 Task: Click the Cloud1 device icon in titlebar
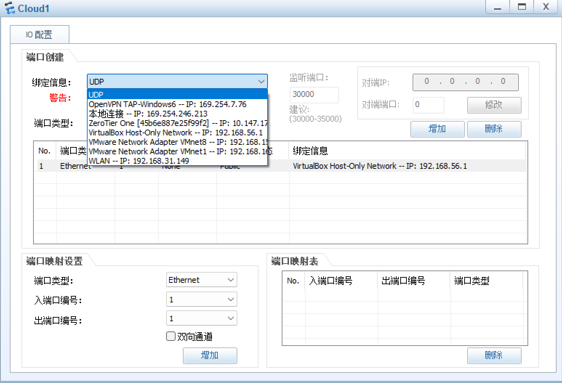pyautogui.click(x=9, y=7)
